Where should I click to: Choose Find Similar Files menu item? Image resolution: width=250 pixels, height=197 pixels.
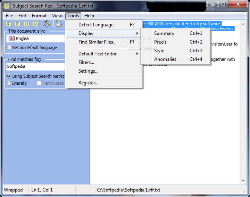click(x=104, y=42)
